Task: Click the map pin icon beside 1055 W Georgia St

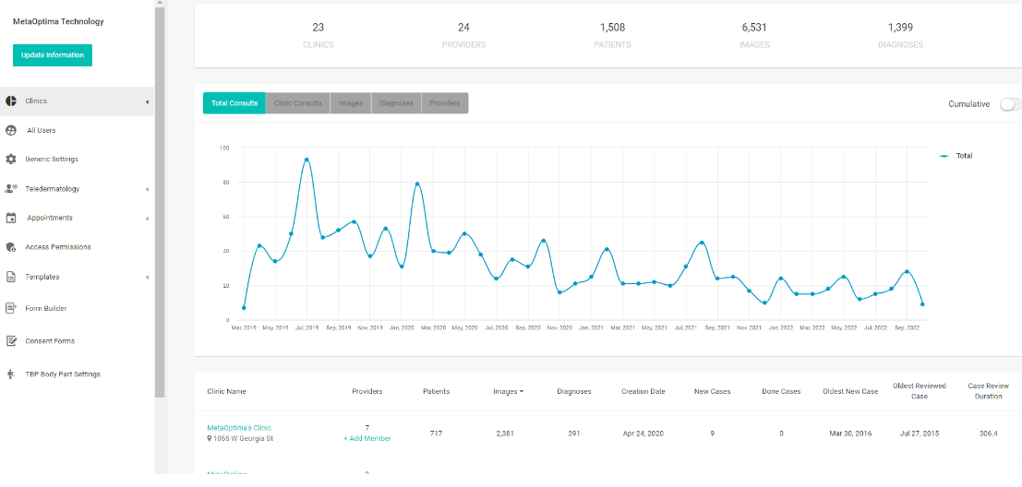Action: [x=210, y=439]
